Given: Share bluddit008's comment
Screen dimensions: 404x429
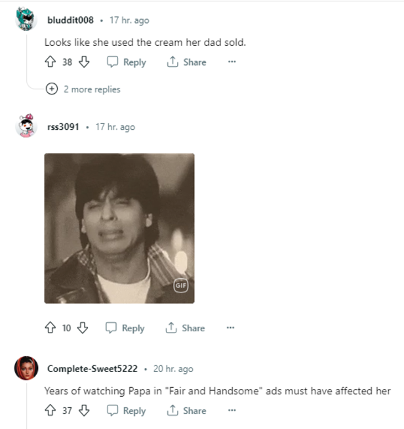Looking at the screenshot, I should click(186, 62).
